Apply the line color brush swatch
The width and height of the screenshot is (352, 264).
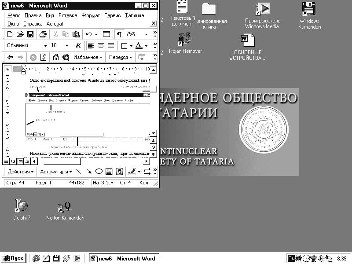point(132,172)
